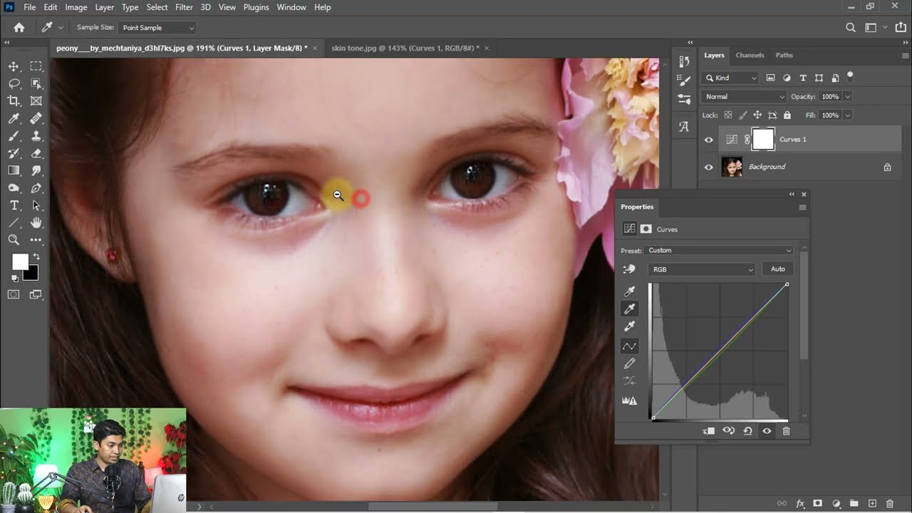Create a new layer
This screenshot has height=513, width=912.
pos(871,504)
